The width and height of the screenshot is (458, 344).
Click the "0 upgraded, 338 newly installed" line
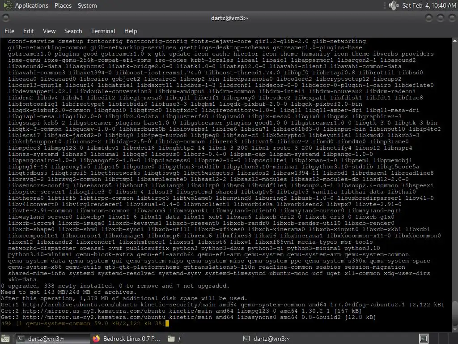(115, 286)
